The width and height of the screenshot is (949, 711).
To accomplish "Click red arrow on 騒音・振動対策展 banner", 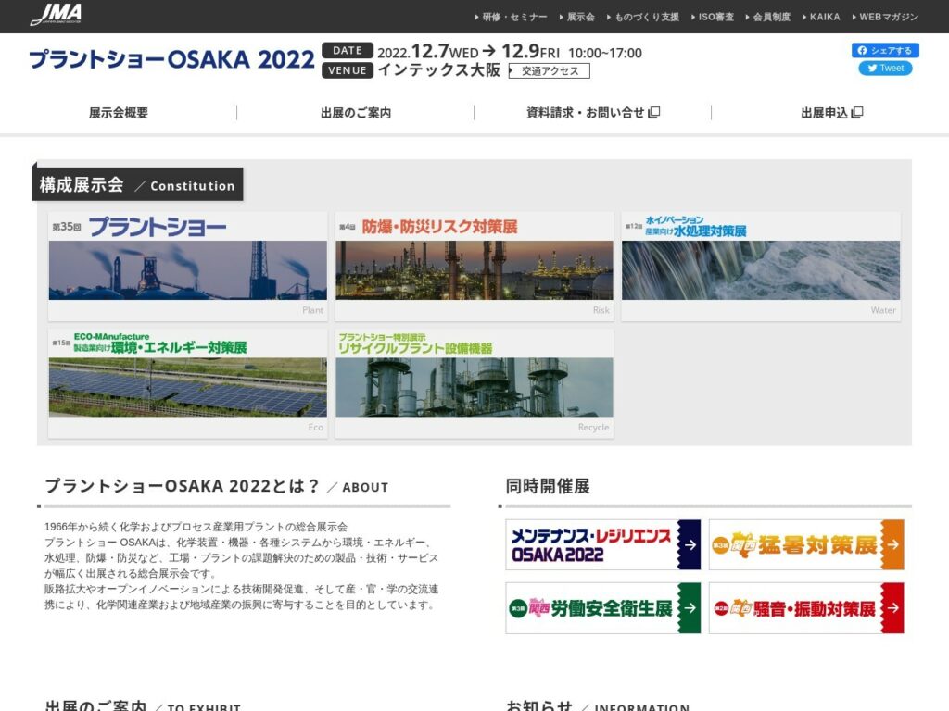I will click(893, 608).
